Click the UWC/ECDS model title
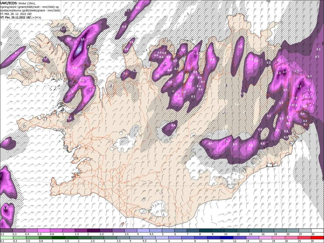Viewport: 324px width, 243px height. (x=9, y=3)
